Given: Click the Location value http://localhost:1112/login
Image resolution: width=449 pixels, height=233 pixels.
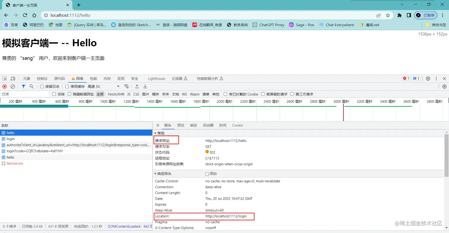Looking at the screenshot, I should pyautogui.click(x=226, y=216).
